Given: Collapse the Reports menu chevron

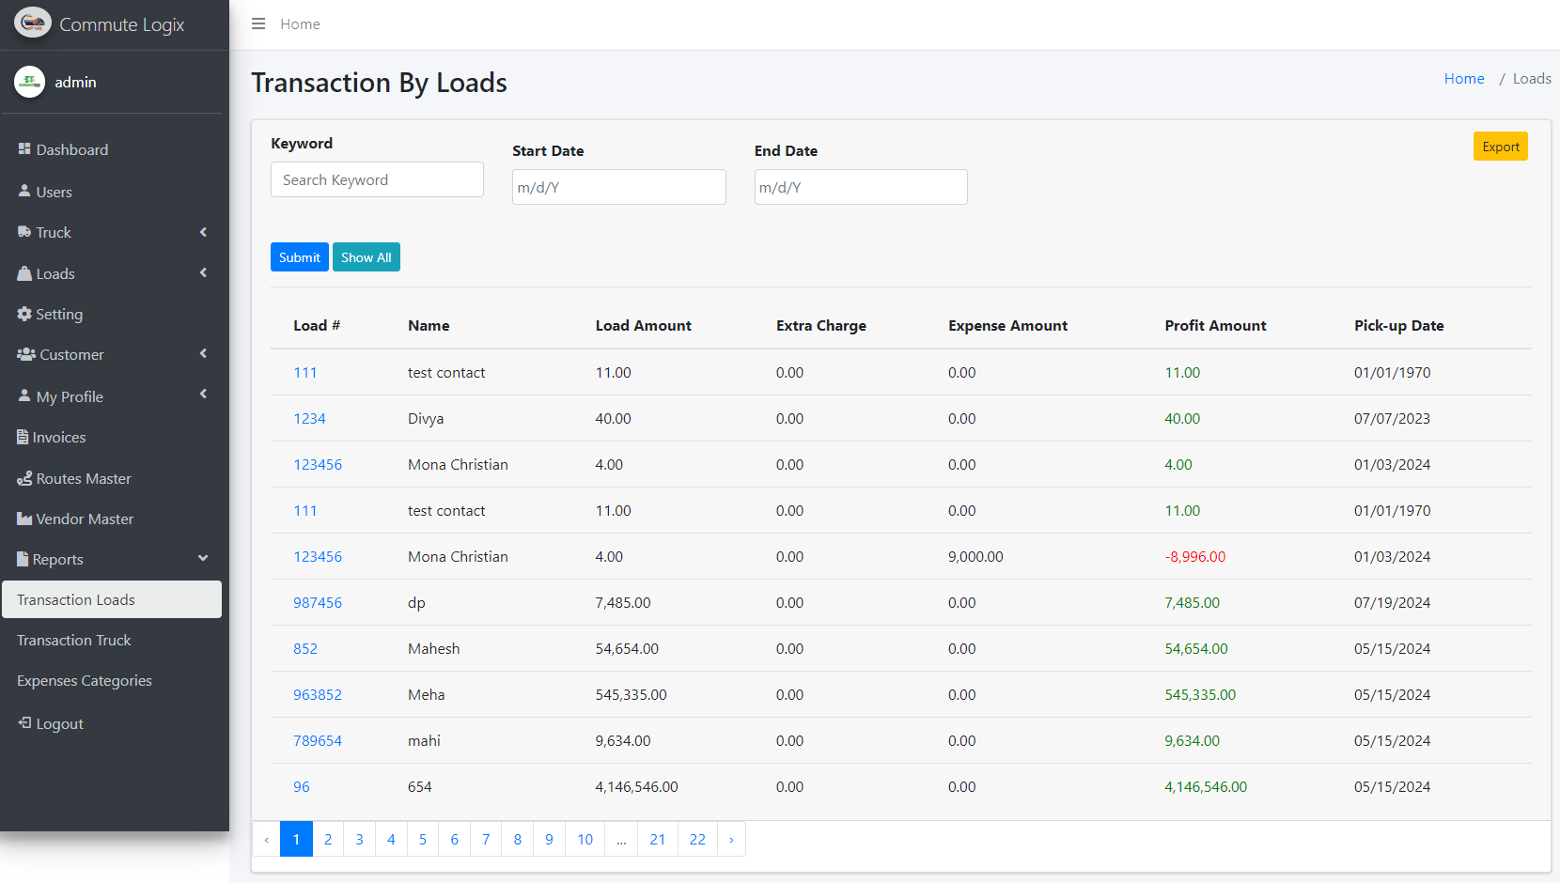Looking at the screenshot, I should 203,559.
